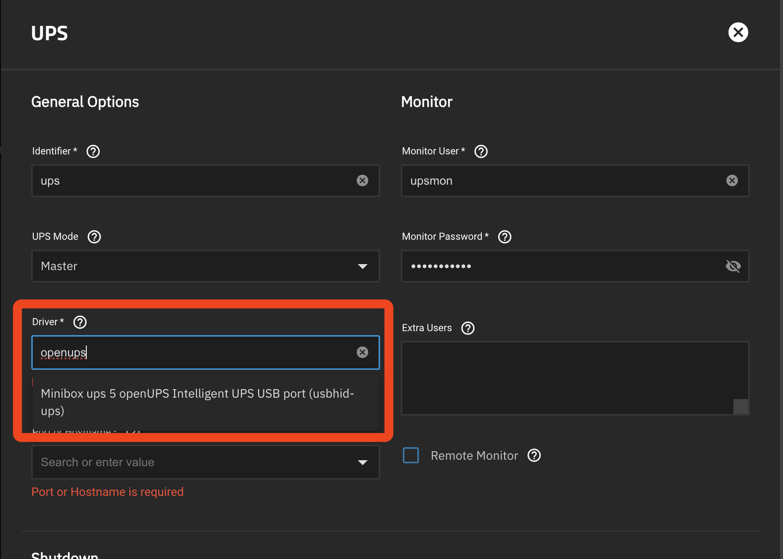Show help for UPS Mode
Viewport: 783px width, 559px height.
[x=94, y=237]
